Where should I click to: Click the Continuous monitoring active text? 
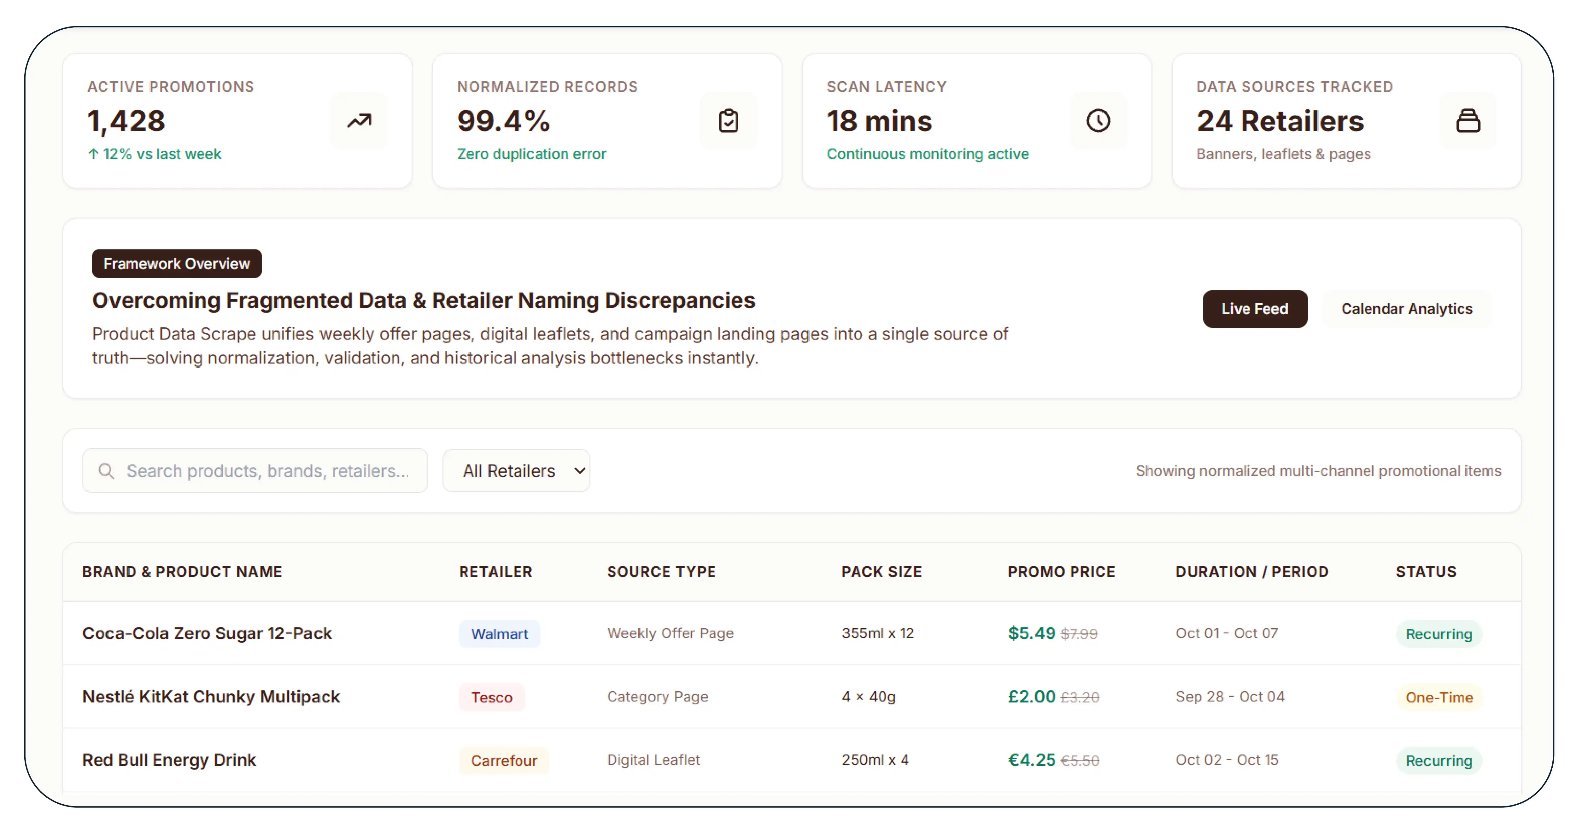[x=927, y=154]
